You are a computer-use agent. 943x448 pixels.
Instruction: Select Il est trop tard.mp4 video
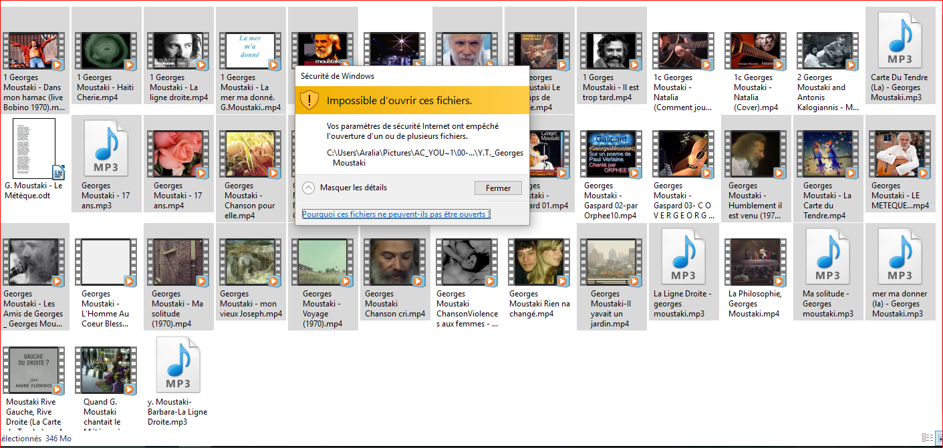[x=611, y=51]
